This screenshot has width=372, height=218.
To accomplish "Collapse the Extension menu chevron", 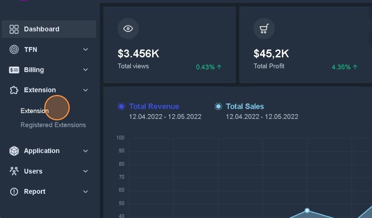I will point(85,90).
